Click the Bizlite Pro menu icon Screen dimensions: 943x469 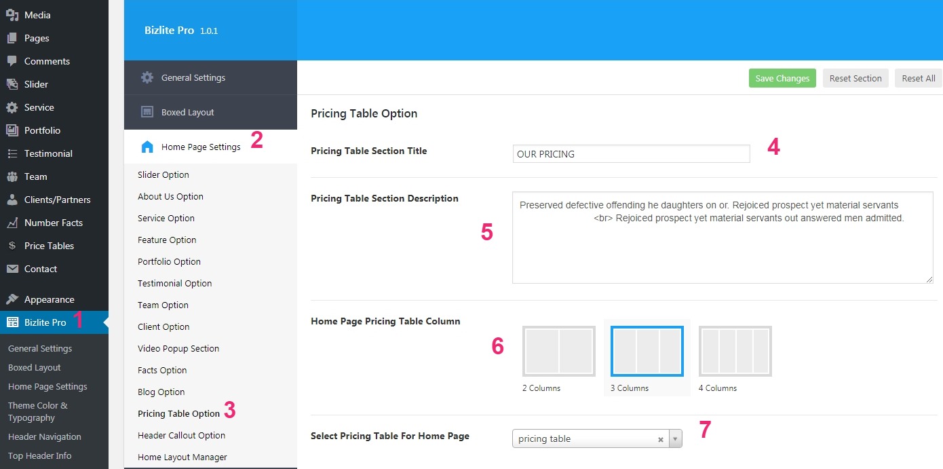click(12, 322)
